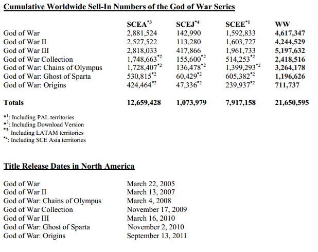Click the heading "Title Release Dates in North America"
Screen dimensions: 318x252
pos(69,166)
